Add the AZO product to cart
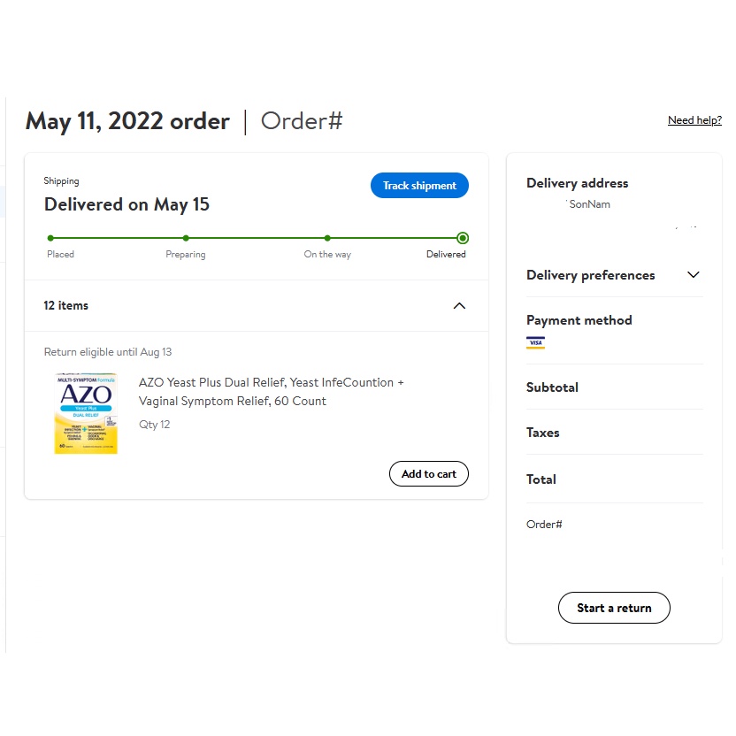736x736 pixels. (429, 474)
